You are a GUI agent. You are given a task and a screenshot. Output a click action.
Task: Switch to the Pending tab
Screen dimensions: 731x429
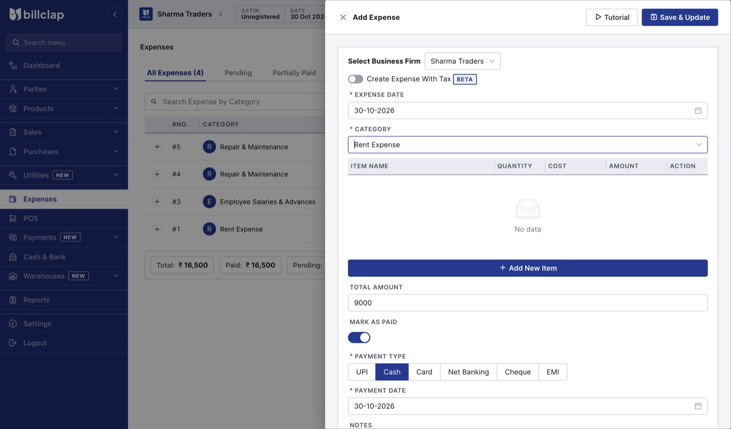tap(238, 73)
